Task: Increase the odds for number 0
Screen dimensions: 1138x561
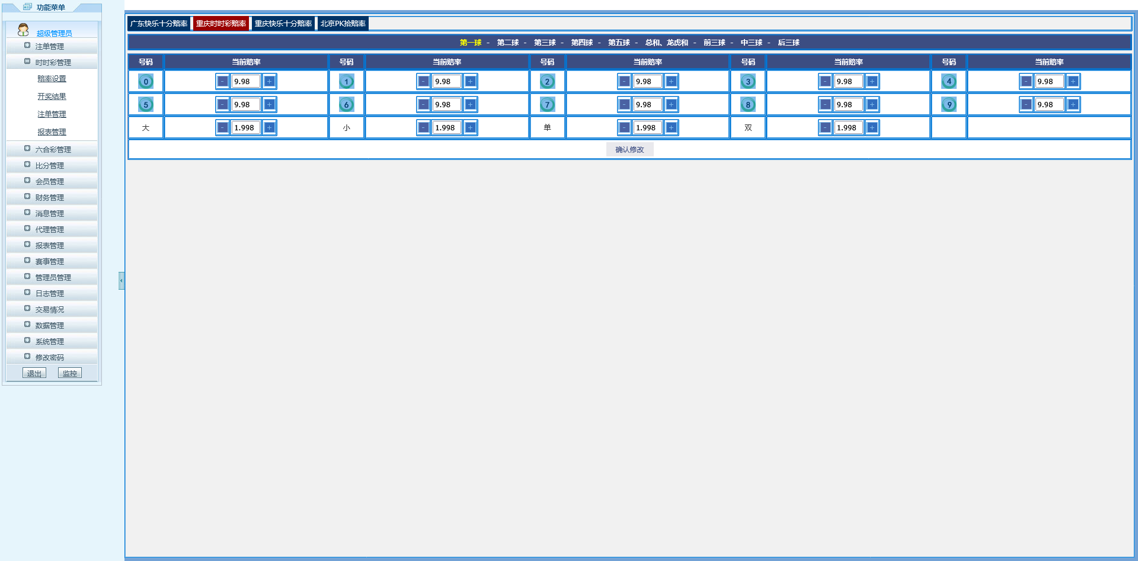Action: [x=269, y=82]
